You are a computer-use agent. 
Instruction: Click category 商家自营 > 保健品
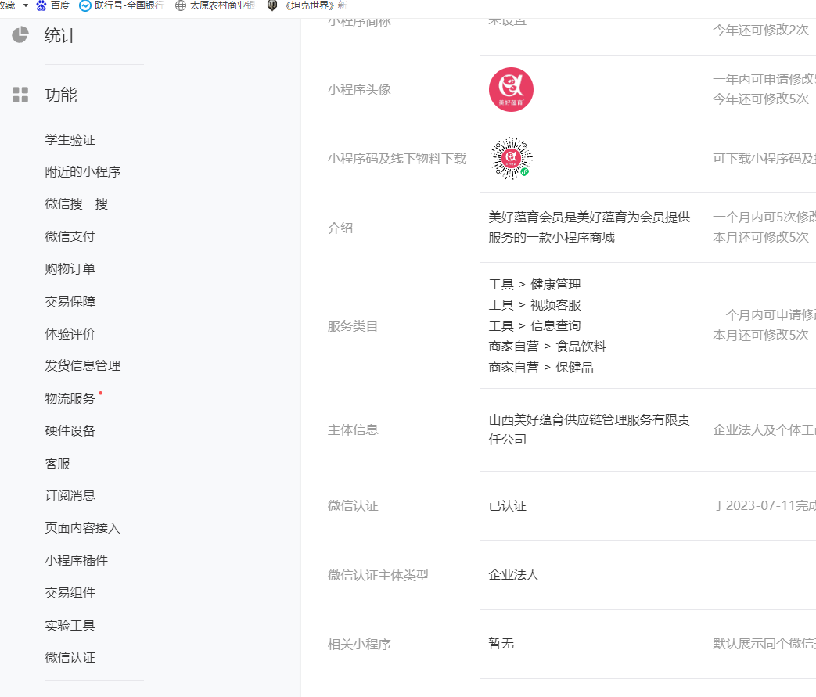coord(541,367)
